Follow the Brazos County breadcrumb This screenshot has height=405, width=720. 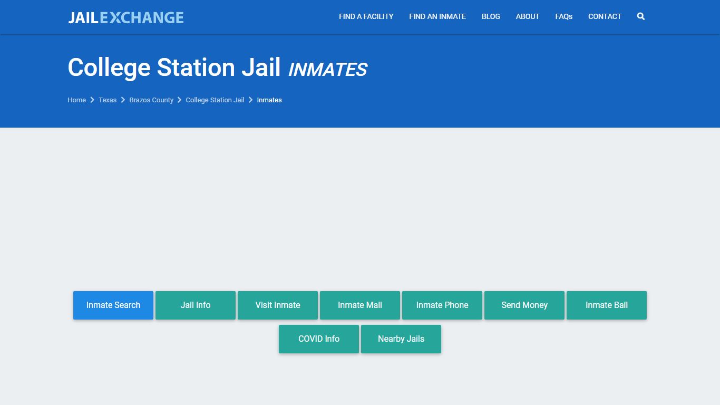pyautogui.click(x=151, y=100)
